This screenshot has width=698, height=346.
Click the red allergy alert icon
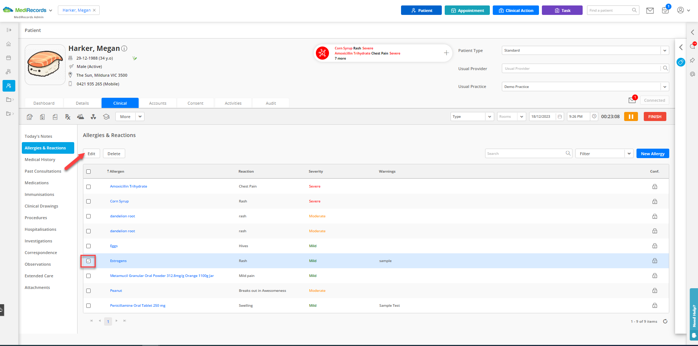click(x=322, y=53)
